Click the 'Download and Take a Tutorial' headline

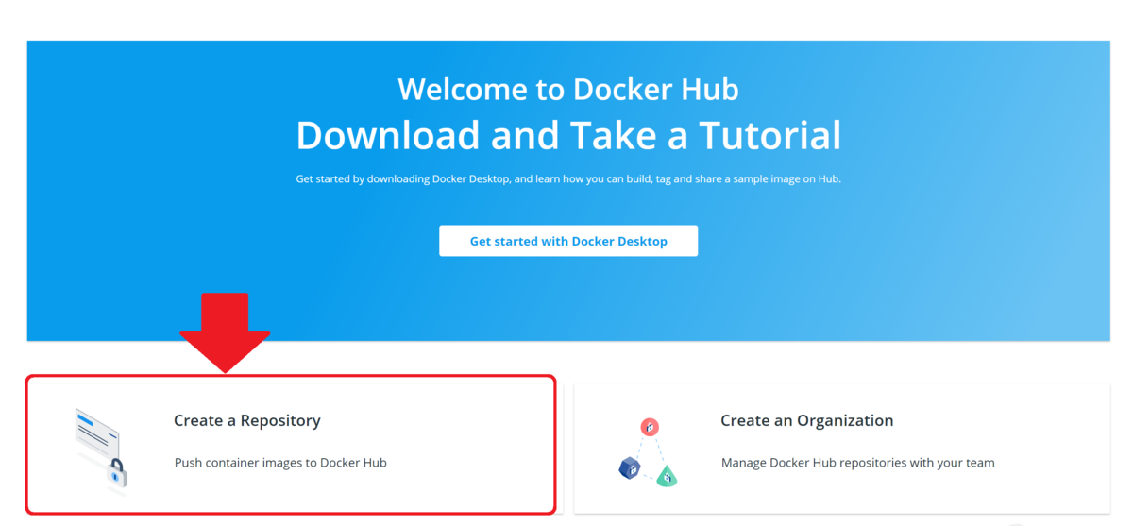pos(568,135)
